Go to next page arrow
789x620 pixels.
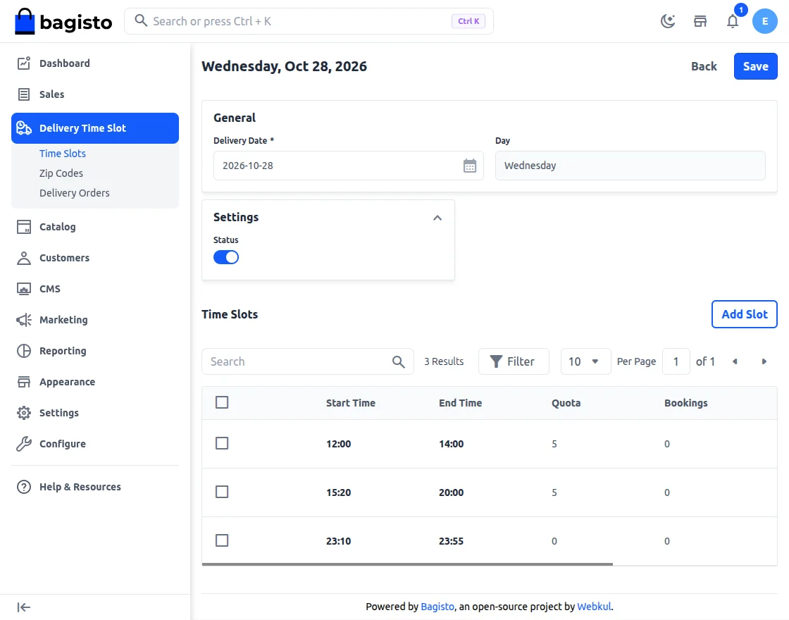tap(764, 361)
